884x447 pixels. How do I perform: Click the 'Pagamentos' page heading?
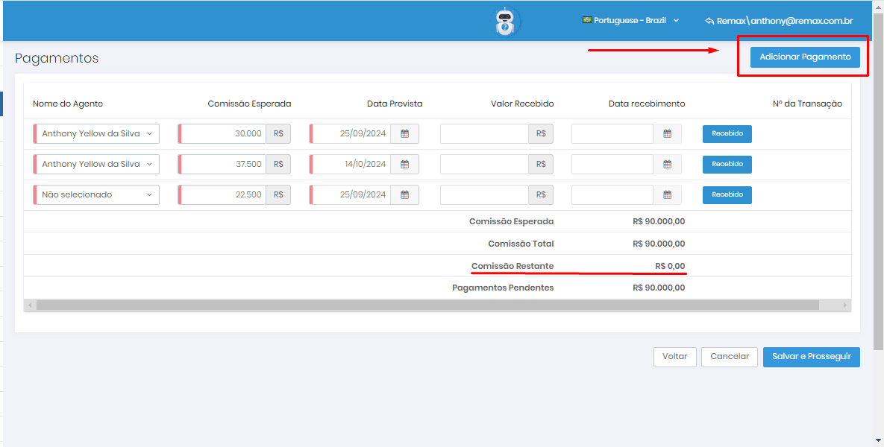(x=57, y=58)
